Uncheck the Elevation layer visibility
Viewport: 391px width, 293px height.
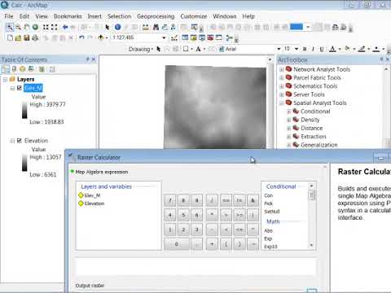coord(20,141)
